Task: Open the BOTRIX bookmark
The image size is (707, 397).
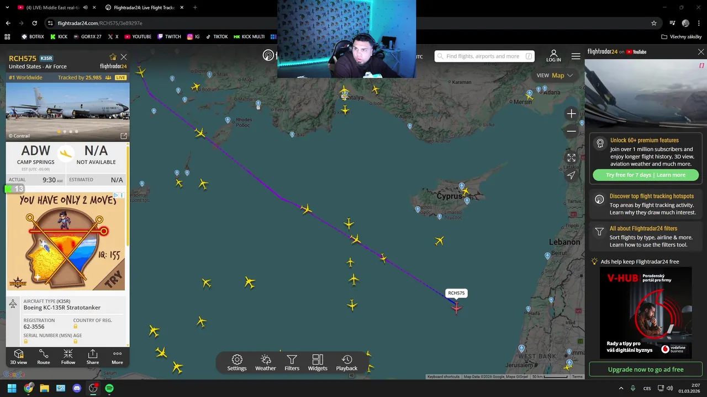Action: pyautogui.click(x=33, y=37)
